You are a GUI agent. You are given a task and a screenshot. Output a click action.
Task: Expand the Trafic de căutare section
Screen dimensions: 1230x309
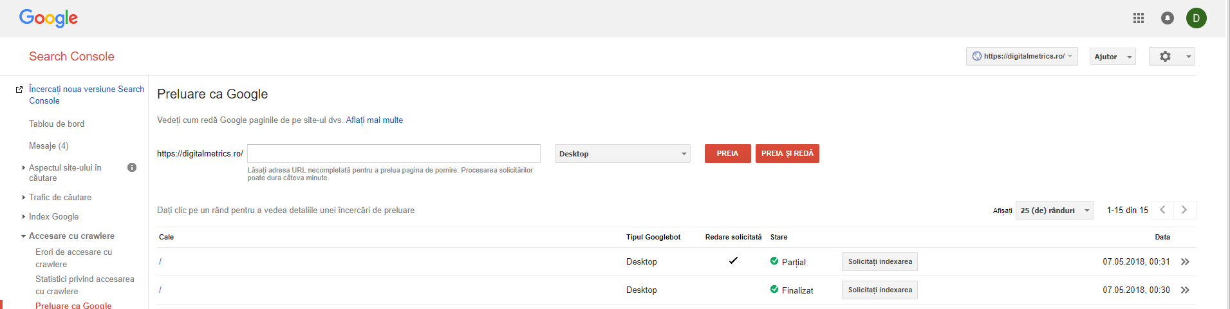click(x=60, y=198)
